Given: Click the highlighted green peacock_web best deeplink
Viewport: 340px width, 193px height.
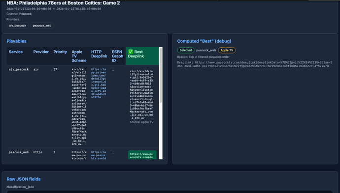Looking at the screenshot, I should 142,155.
